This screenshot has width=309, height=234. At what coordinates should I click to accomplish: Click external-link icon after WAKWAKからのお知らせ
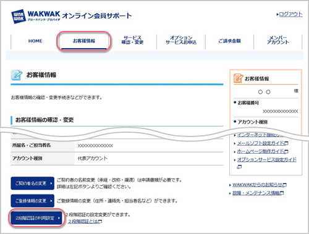click(x=285, y=185)
